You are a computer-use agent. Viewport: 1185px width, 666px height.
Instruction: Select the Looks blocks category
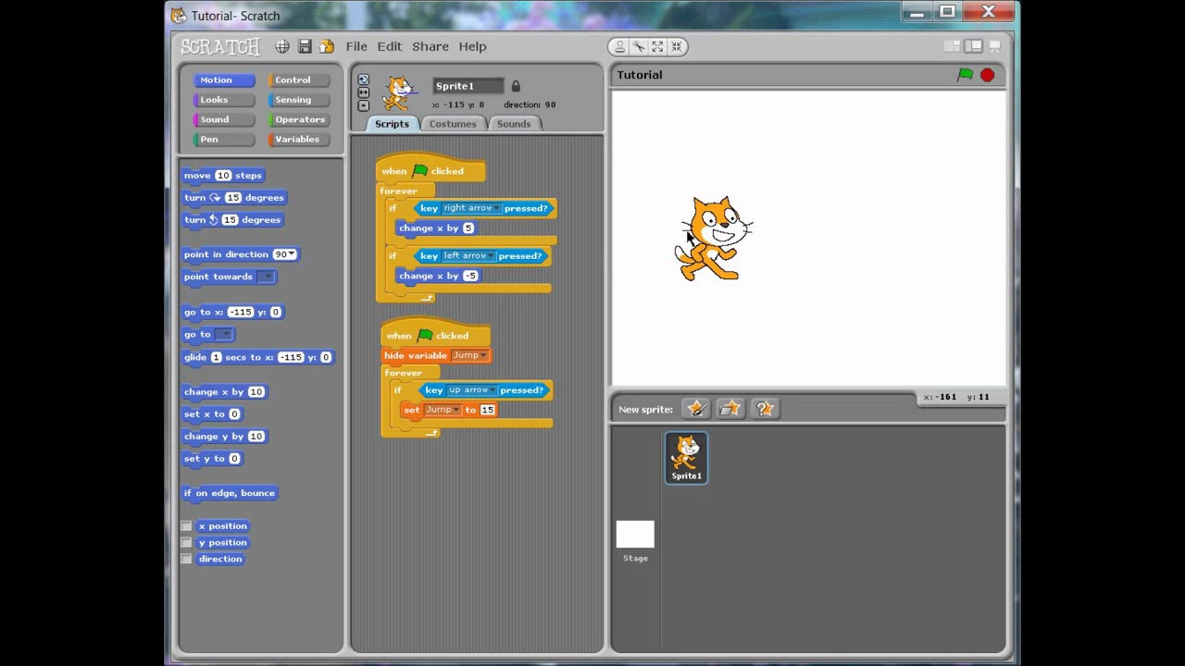point(223,100)
